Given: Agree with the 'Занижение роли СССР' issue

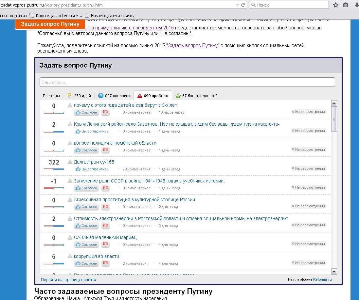Looking at the screenshot, I should click(x=86, y=188).
